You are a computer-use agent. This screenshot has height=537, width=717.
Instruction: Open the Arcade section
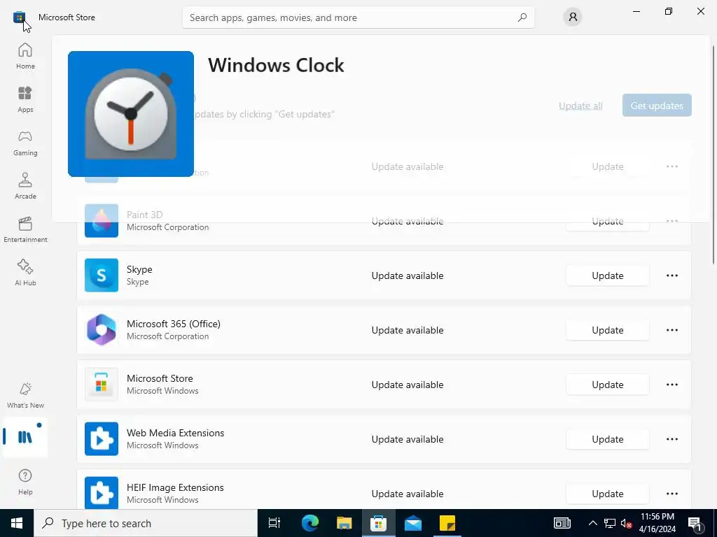[25, 186]
